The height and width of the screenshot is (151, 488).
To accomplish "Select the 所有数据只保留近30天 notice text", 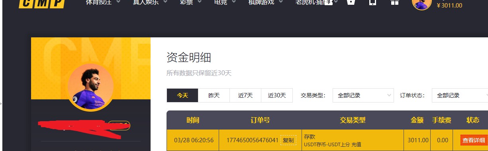I will (199, 73).
